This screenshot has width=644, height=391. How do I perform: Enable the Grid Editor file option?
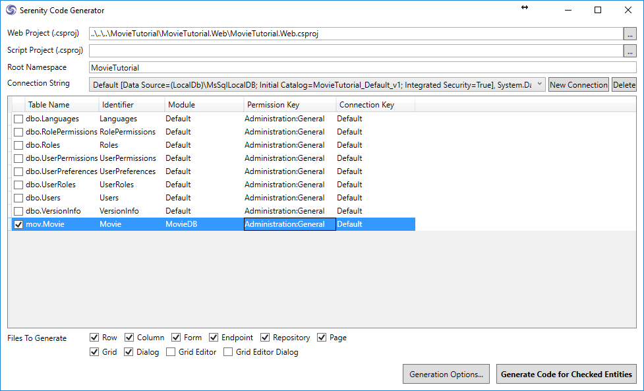click(171, 352)
